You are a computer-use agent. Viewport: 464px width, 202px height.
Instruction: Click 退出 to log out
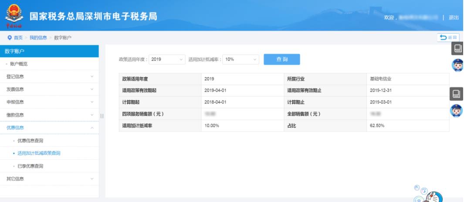[454, 17]
